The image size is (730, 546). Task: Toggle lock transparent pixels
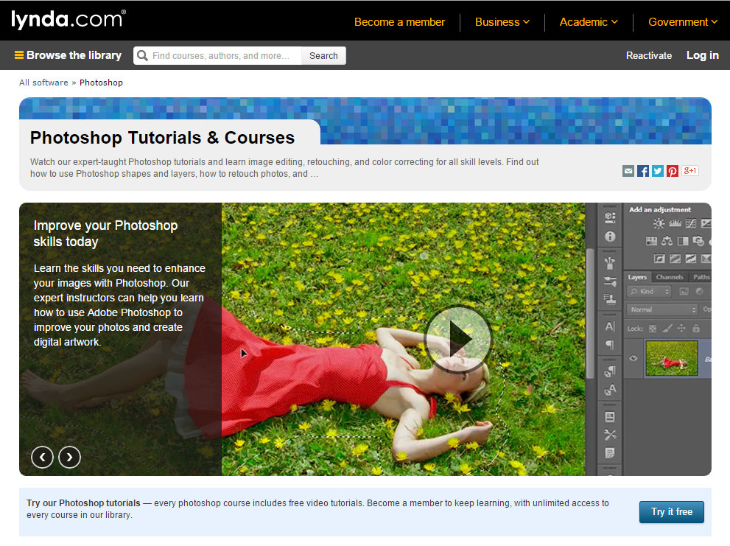click(653, 329)
